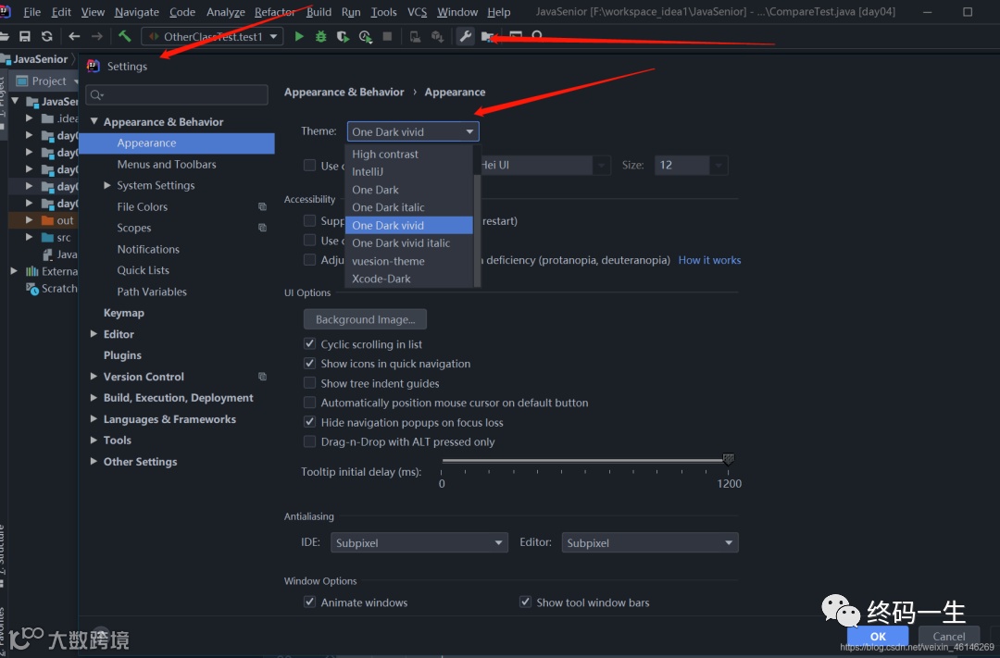The width and height of the screenshot is (1000, 658).
Task: Click the Scratches icon in Project tree
Action: tap(31, 288)
